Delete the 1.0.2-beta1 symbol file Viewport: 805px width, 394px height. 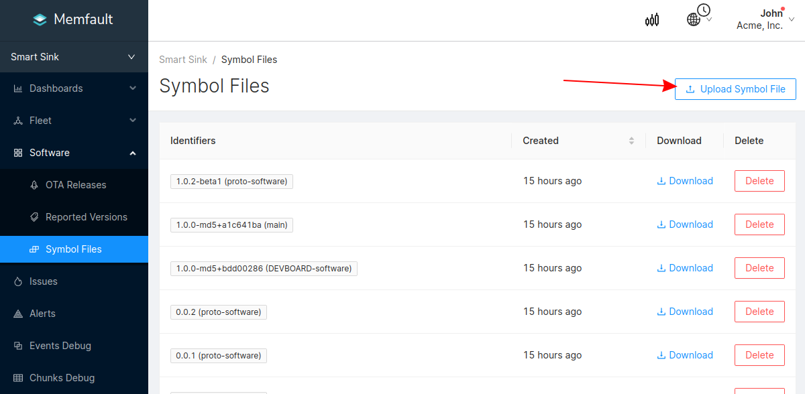[x=759, y=181]
